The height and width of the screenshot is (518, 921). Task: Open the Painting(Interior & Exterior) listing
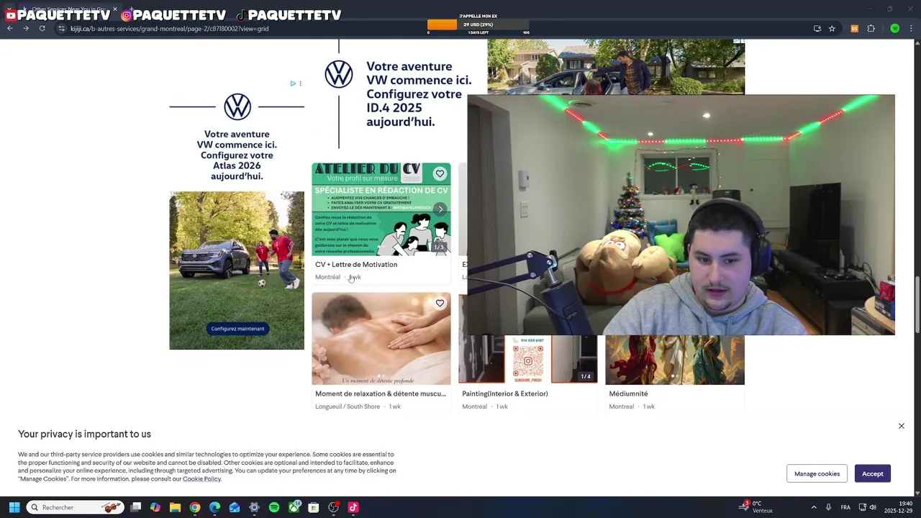click(505, 394)
